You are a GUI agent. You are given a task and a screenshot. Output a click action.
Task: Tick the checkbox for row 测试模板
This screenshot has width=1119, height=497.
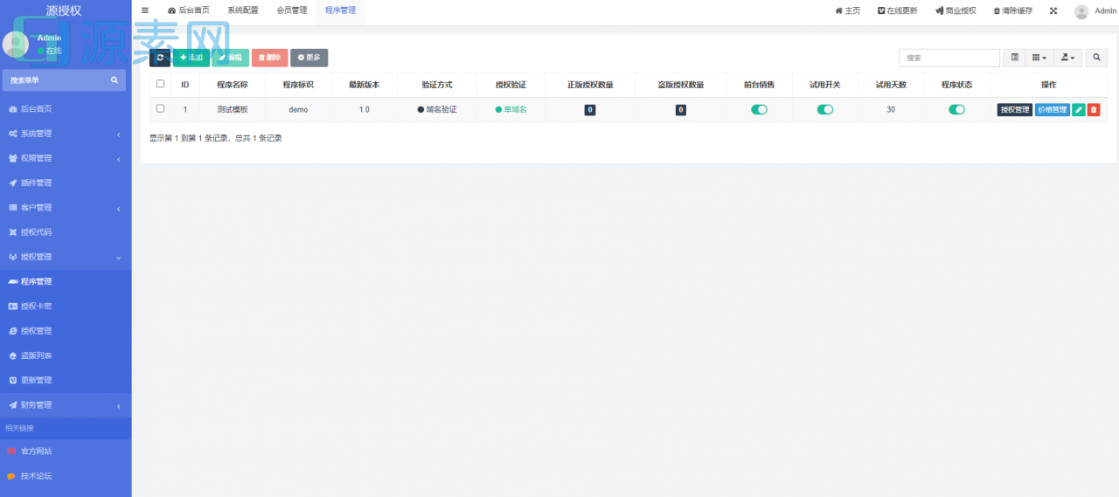tap(160, 109)
